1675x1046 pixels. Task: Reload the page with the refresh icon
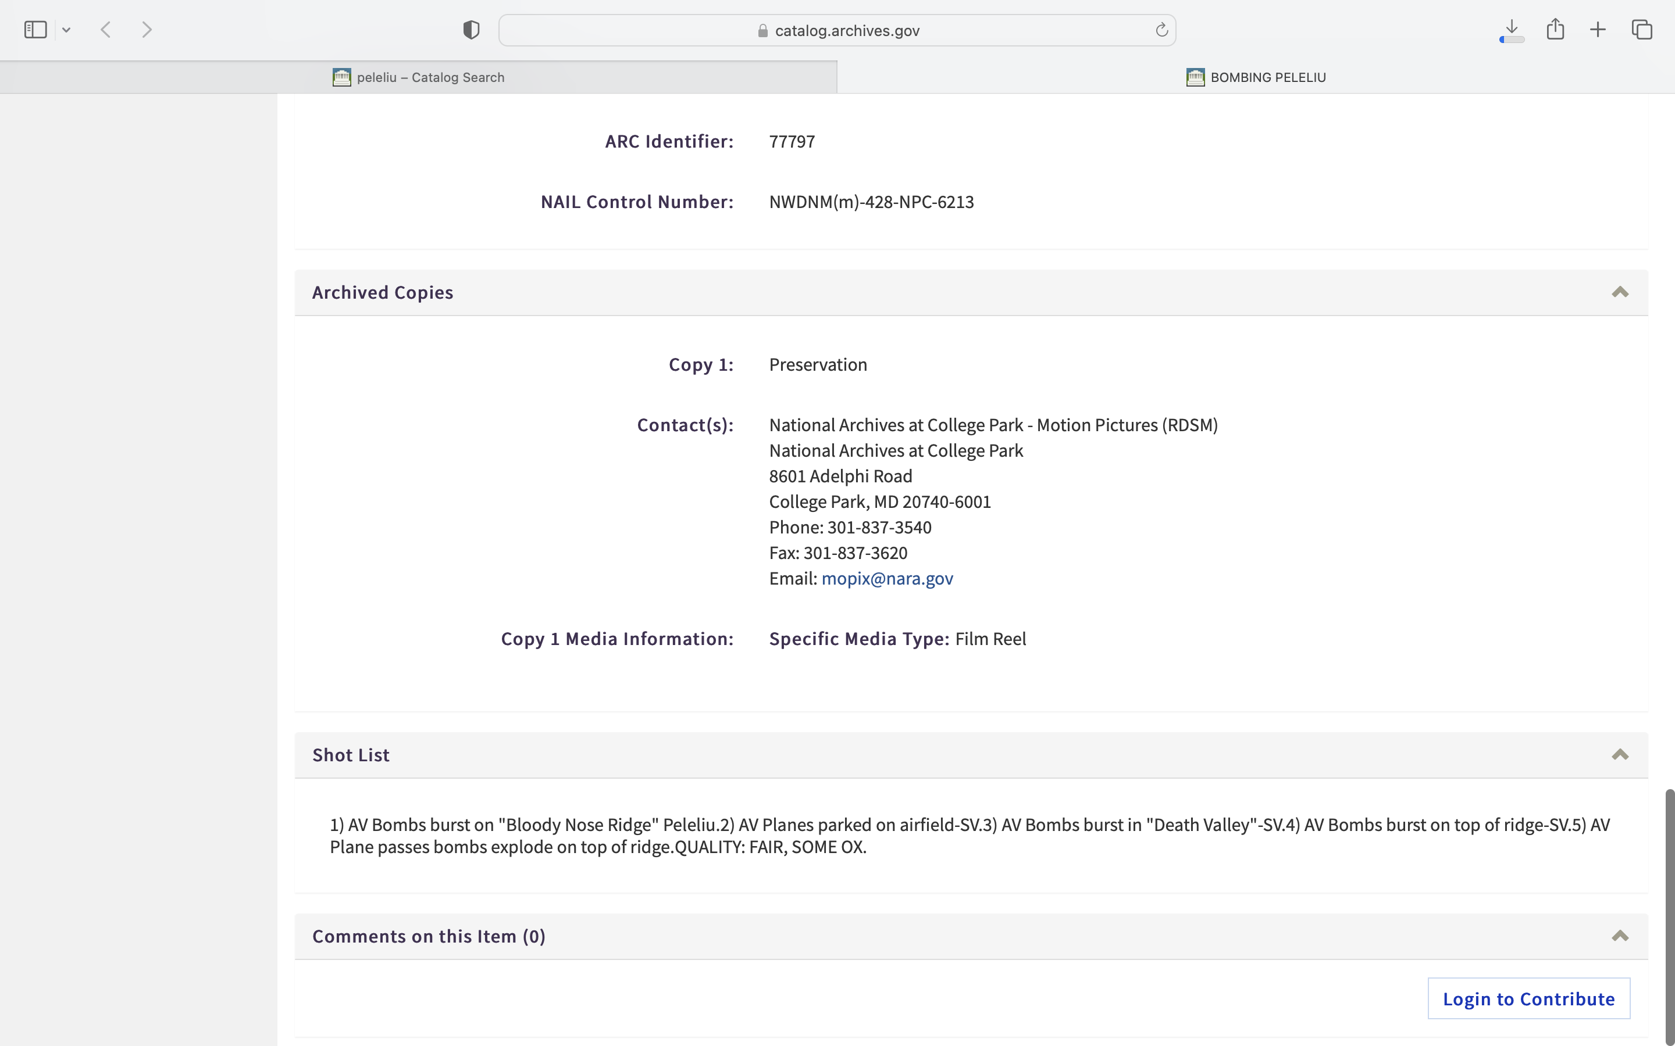pyautogui.click(x=1161, y=30)
